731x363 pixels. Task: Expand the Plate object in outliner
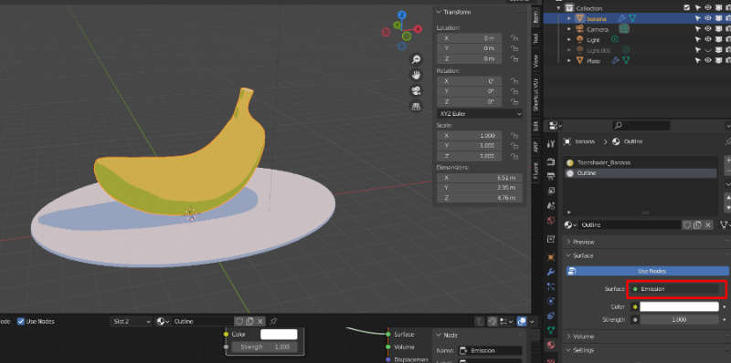(568, 61)
